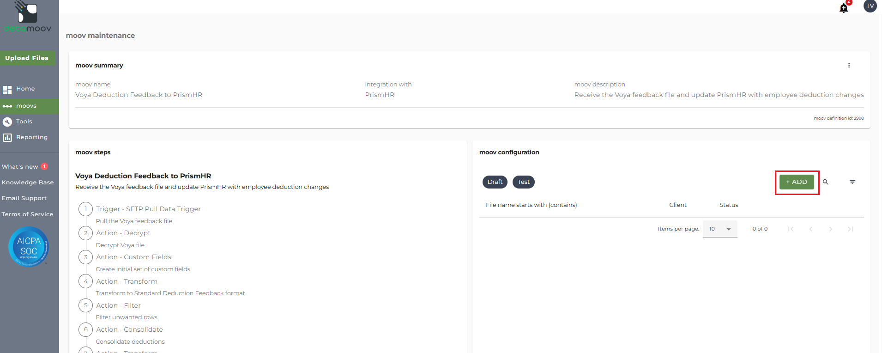The width and height of the screenshot is (882, 353).
Task: Click Action - Filter step
Action: [118, 305]
